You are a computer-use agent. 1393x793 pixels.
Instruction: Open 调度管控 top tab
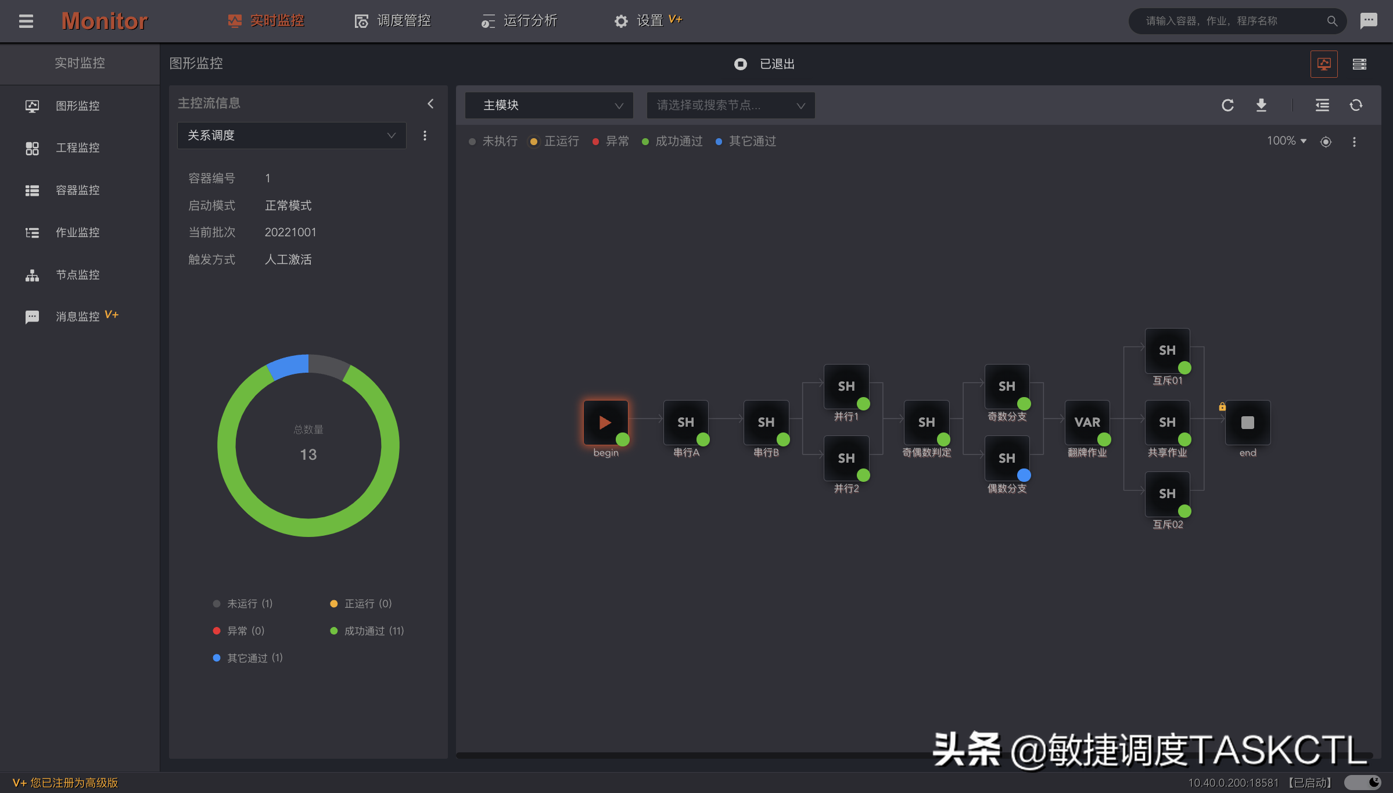point(393,21)
